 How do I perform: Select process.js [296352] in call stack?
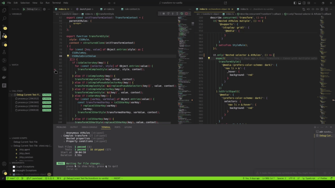(x=28, y=99)
